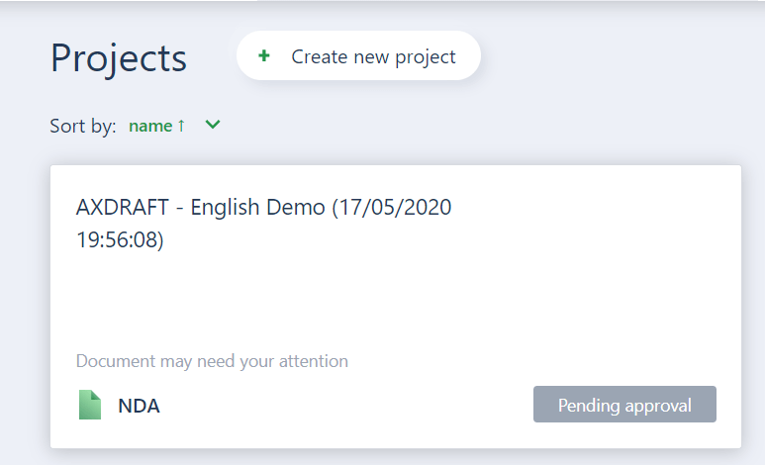The width and height of the screenshot is (765, 465).
Task: Toggle sort direction via the name ↑ text
Action: pos(156,126)
